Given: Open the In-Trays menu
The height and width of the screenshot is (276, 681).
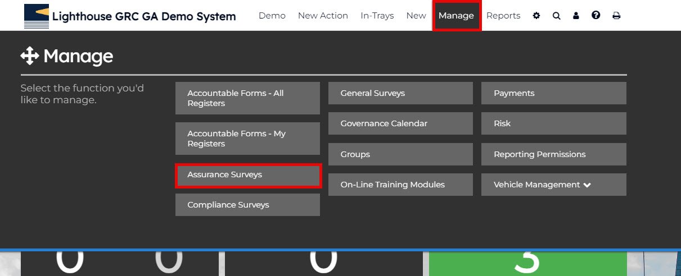Looking at the screenshot, I should pyautogui.click(x=377, y=16).
